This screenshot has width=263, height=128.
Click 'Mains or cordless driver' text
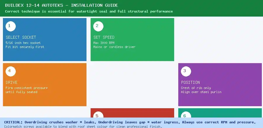[114, 47]
